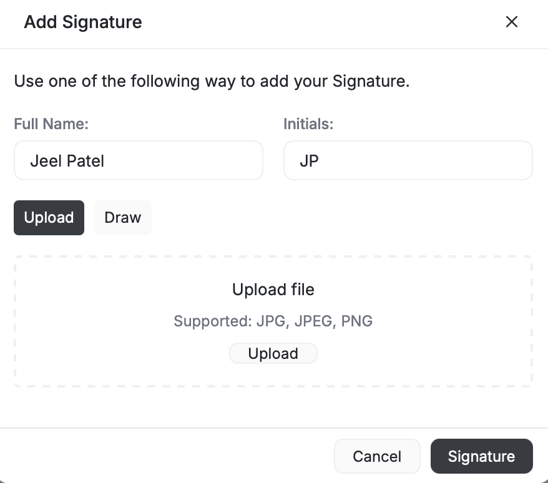The height and width of the screenshot is (483, 548).
Task: Switch to the Draw signature tab
Action: pyautogui.click(x=122, y=217)
